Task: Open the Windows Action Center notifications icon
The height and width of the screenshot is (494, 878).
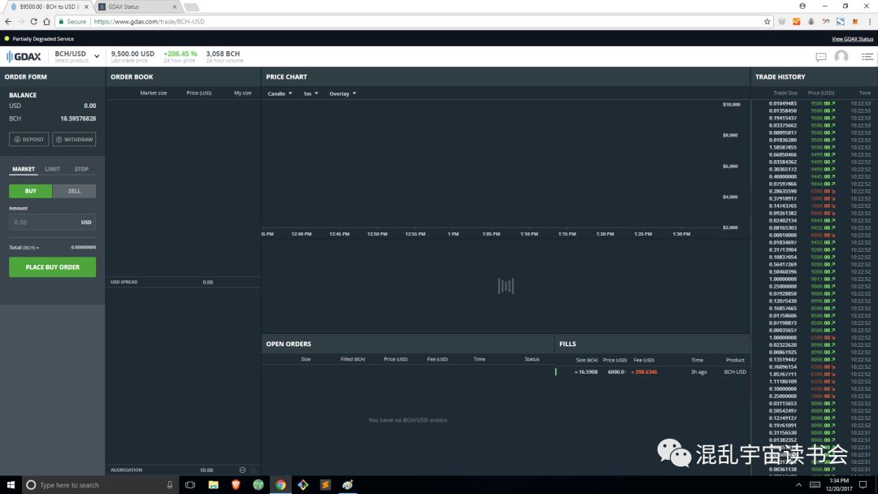Action: (863, 484)
